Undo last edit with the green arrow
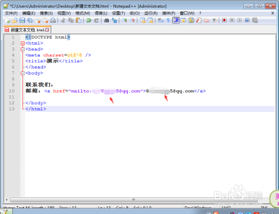Screen dimensions: 279x214 tap(89, 20)
